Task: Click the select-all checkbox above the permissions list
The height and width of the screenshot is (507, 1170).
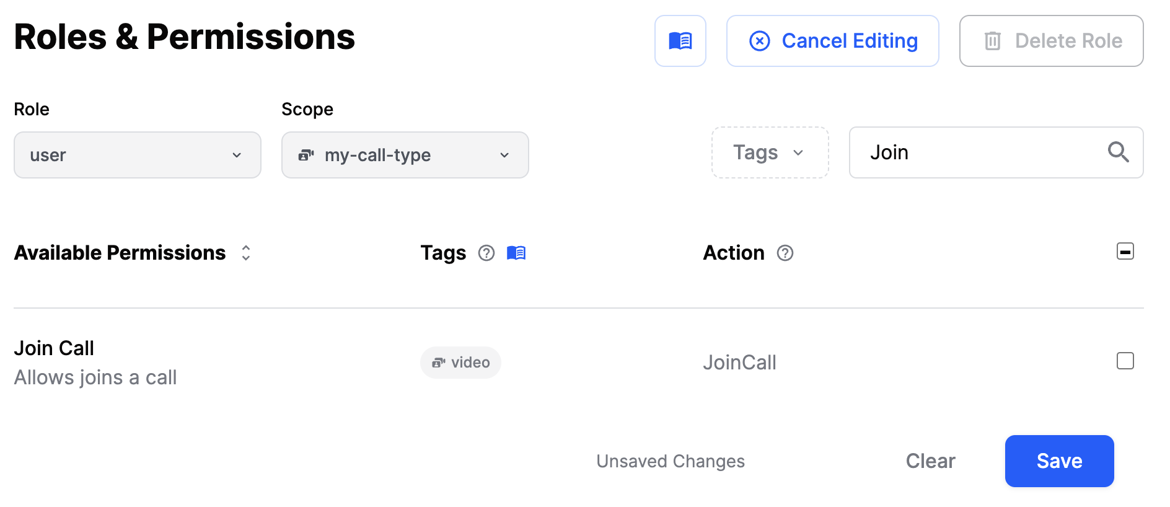Action: pyautogui.click(x=1125, y=251)
